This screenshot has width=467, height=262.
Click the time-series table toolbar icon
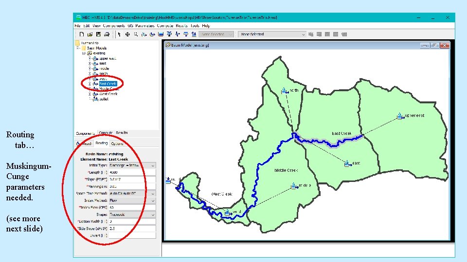(344, 34)
